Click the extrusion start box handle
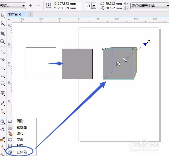The image size is (169, 156). 118,64
